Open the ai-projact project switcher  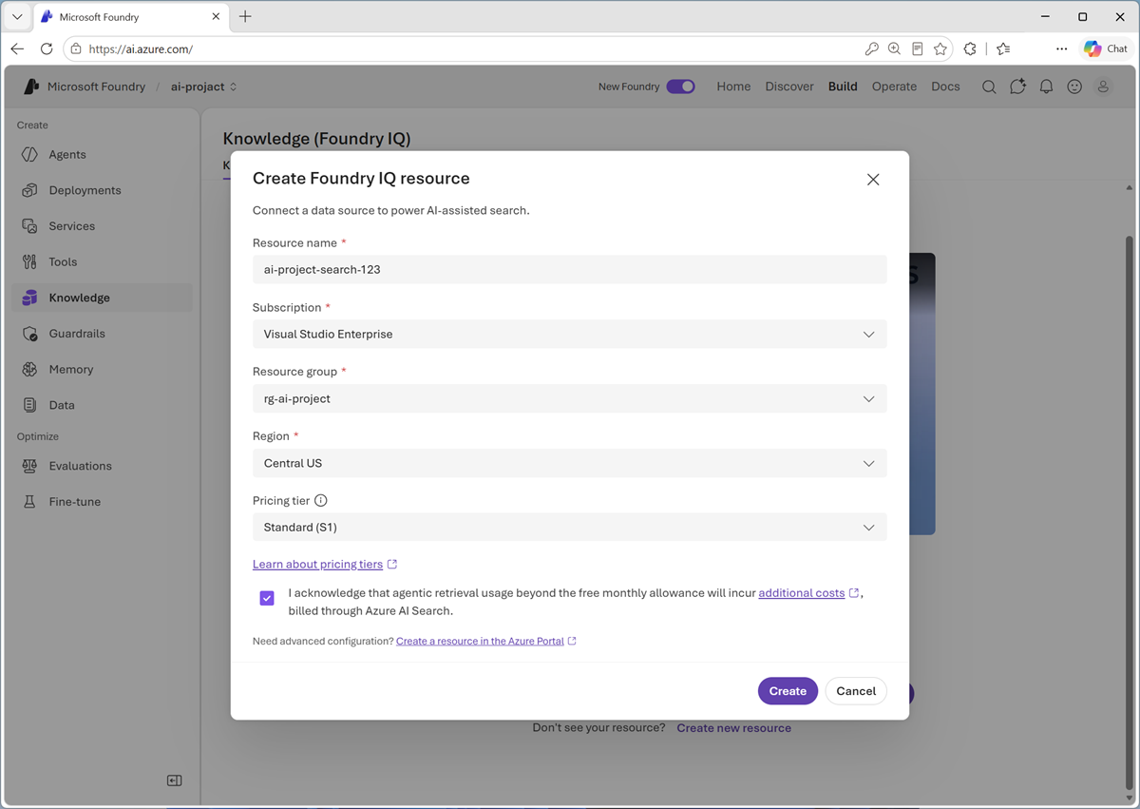[x=204, y=87]
